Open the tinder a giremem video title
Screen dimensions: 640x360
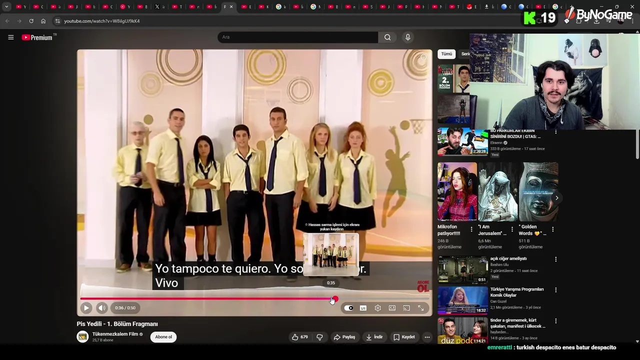click(518, 323)
